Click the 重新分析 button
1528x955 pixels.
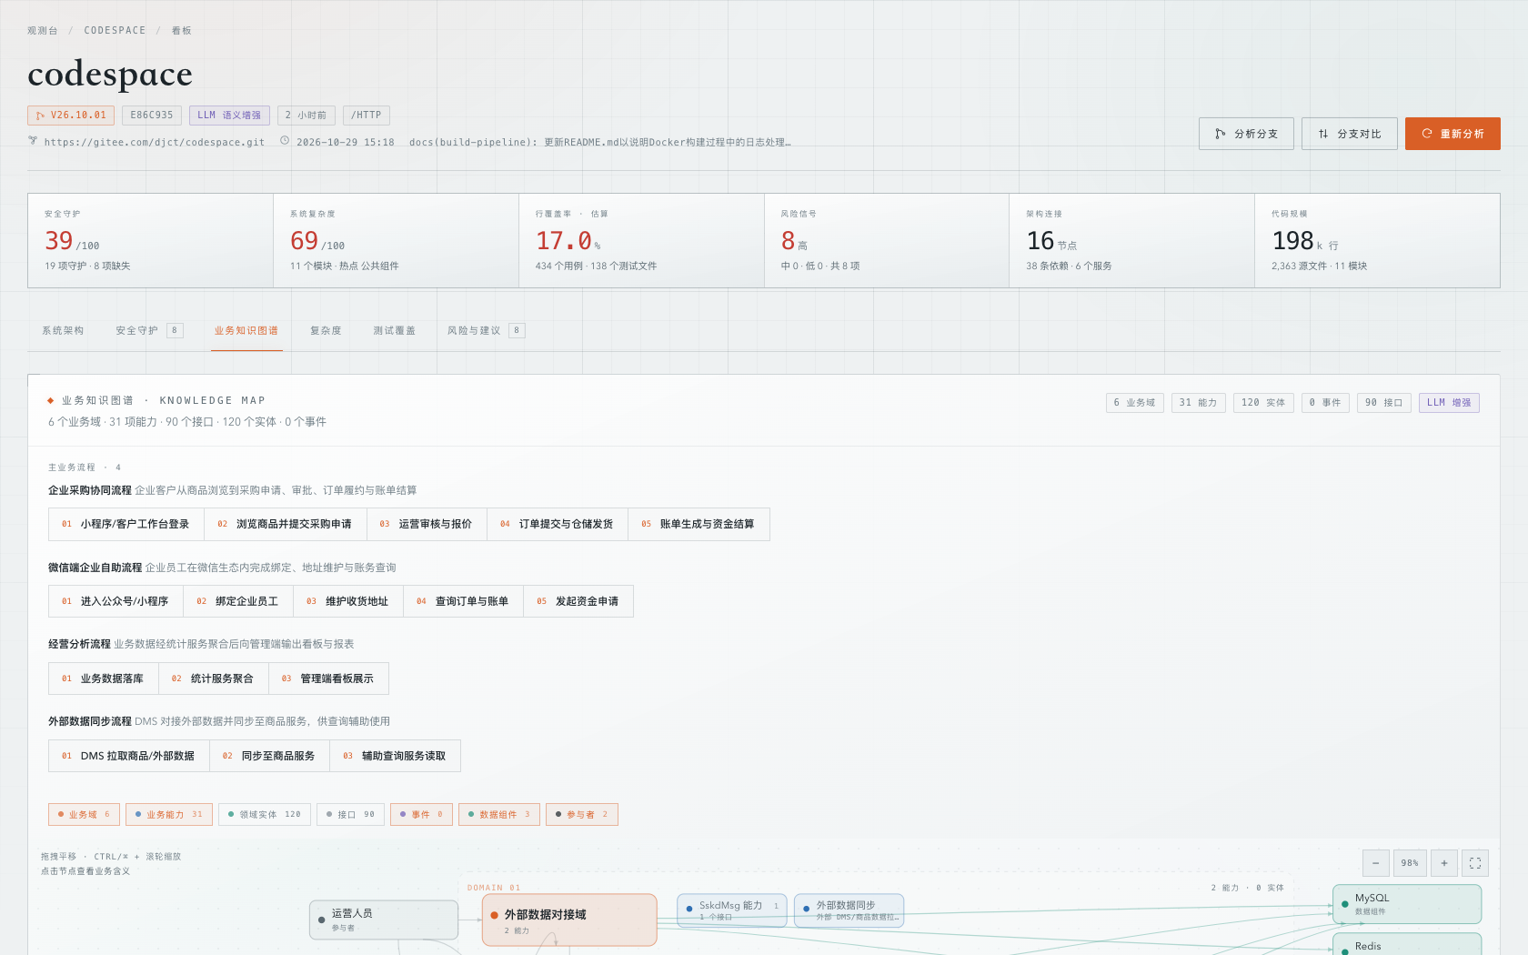pyautogui.click(x=1453, y=134)
